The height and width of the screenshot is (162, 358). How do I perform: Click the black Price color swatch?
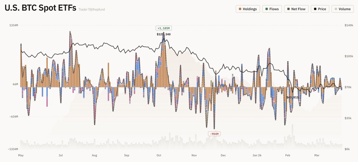coord(315,9)
